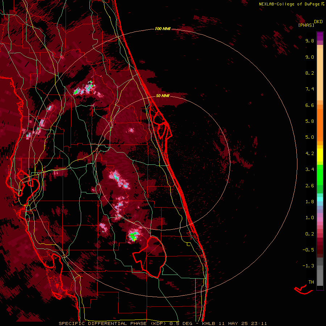Pick the 6.6 scale value

click(310, 105)
